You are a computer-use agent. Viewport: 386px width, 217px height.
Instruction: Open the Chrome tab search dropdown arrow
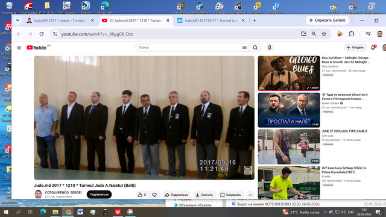click(x=17, y=20)
